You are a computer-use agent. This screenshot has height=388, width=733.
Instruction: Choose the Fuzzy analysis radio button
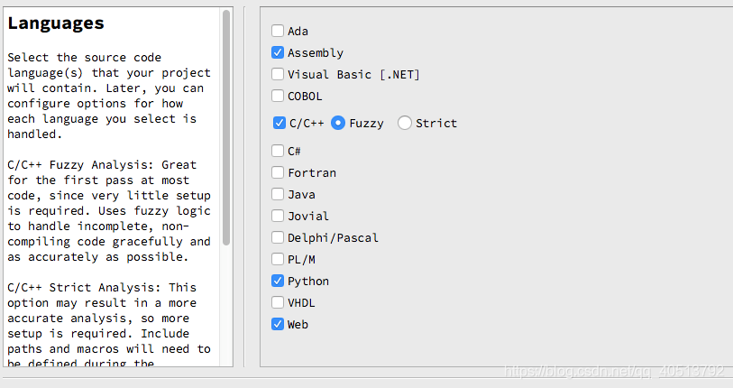[x=338, y=124]
